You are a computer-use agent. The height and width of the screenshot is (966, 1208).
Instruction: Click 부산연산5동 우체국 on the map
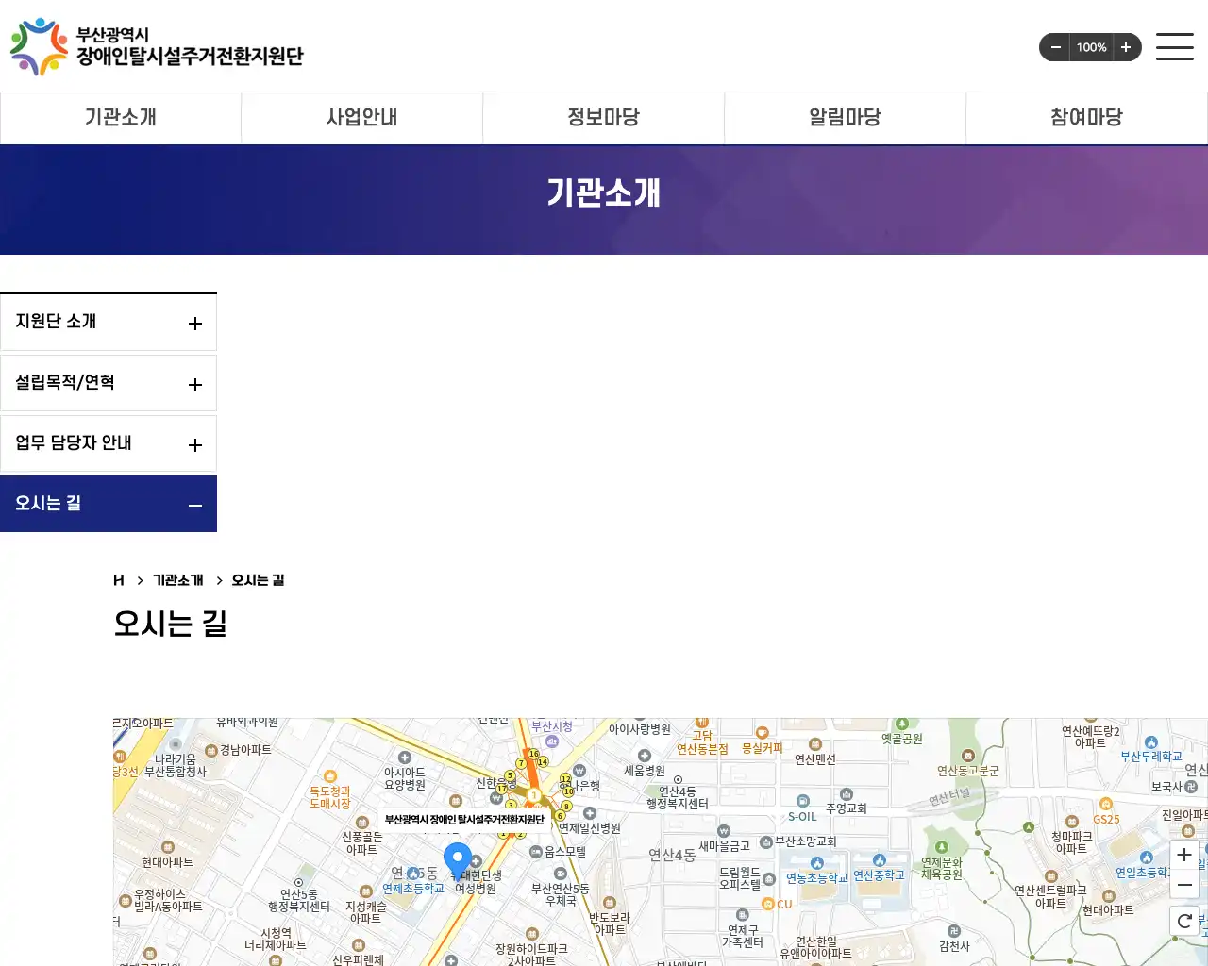pos(561,894)
